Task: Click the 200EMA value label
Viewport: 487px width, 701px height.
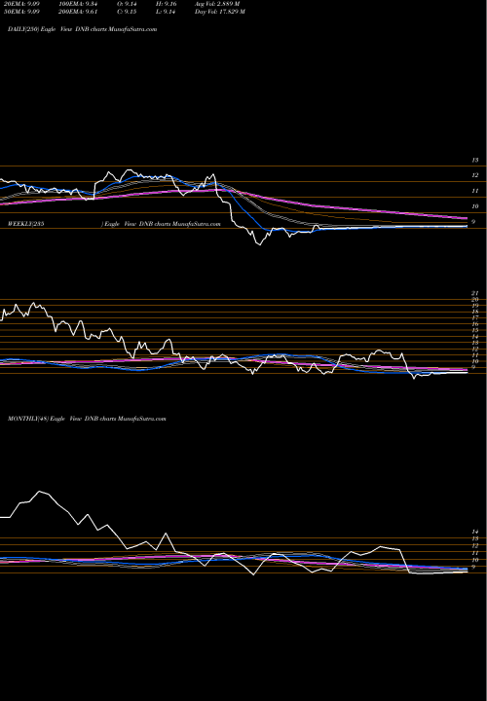Action: pos(78,12)
